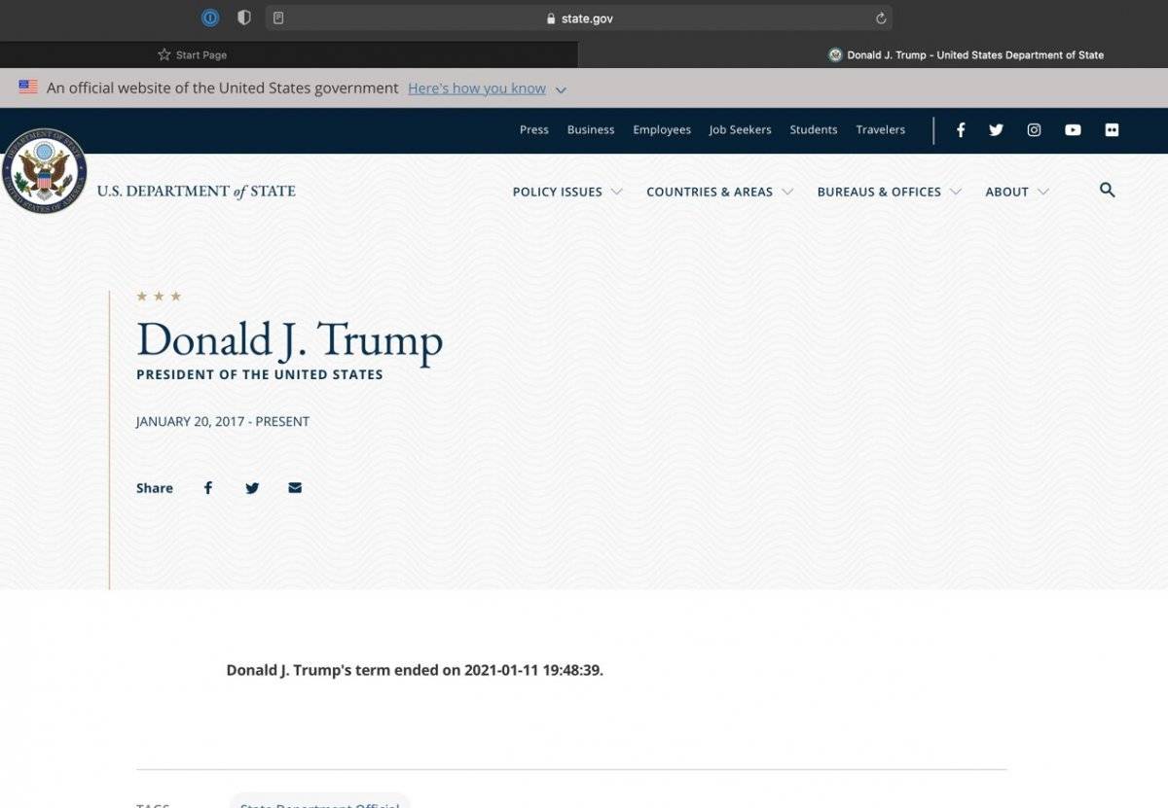This screenshot has width=1168, height=808.
Task: Click the search magnifier icon
Action: point(1108,191)
